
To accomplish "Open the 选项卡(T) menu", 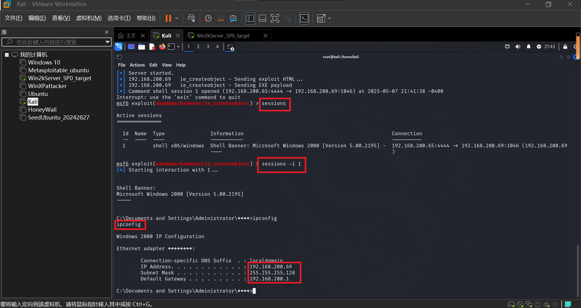I will tap(119, 18).
